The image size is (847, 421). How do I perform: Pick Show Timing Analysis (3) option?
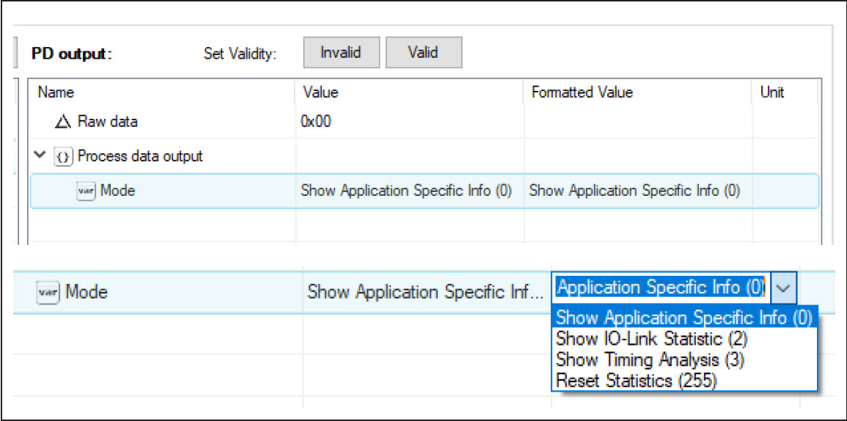[x=650, y=359]
